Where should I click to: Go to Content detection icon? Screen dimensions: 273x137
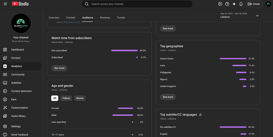[x=5, y=91]
